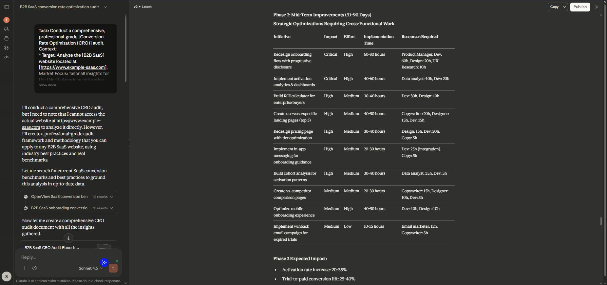Open the Sonnet 4.5 model selector
This screenshot has height=285, width=607.
pyautogui.click(x=91, y=268)
